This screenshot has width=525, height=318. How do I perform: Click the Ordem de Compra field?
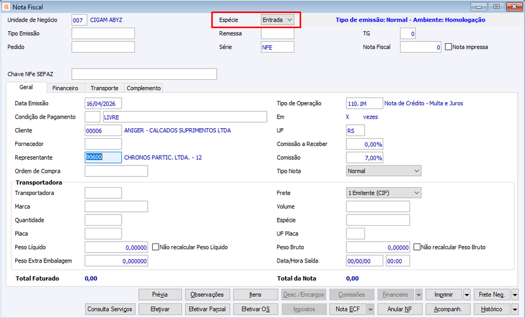coord(116,171)
